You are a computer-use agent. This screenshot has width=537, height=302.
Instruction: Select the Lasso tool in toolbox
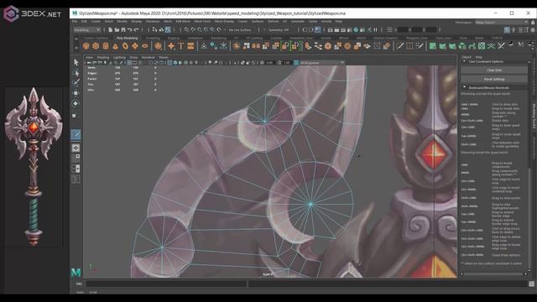pyautogui.click(x=76, y=73)
